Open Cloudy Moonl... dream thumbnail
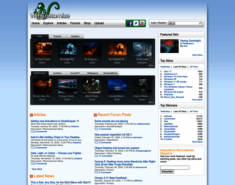Image resolution: width=235 pixels, height=185 pixels. pyautogui.click(x=117, y=86)
